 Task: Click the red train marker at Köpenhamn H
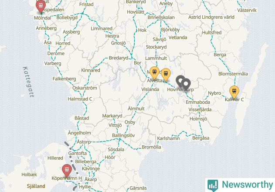[x=67, y=170]
